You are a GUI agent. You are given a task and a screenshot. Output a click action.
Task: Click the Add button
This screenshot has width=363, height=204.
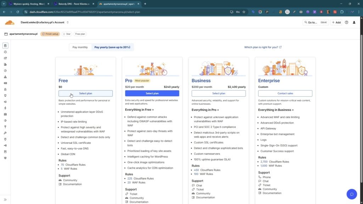pyautogui.click(x=336, y=22)
